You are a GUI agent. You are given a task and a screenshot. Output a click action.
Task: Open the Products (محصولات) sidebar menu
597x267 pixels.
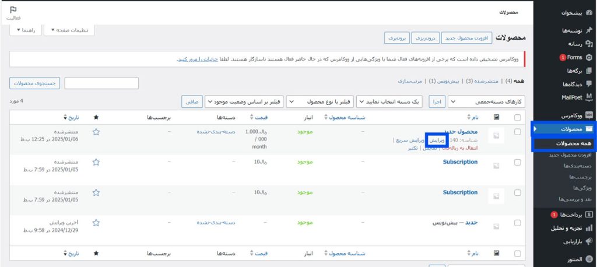[x=564, y=129]
